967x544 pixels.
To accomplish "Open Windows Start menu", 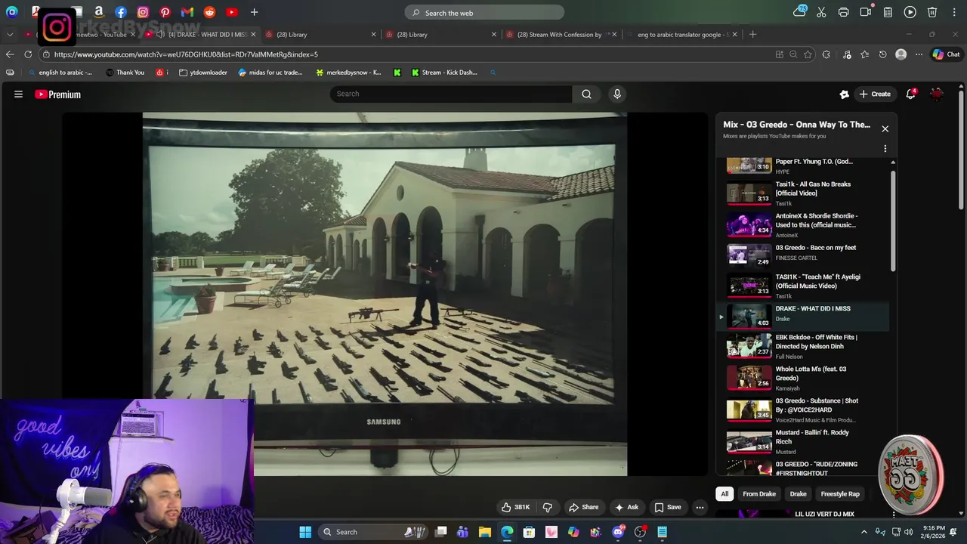I will (x=305, y=532).
